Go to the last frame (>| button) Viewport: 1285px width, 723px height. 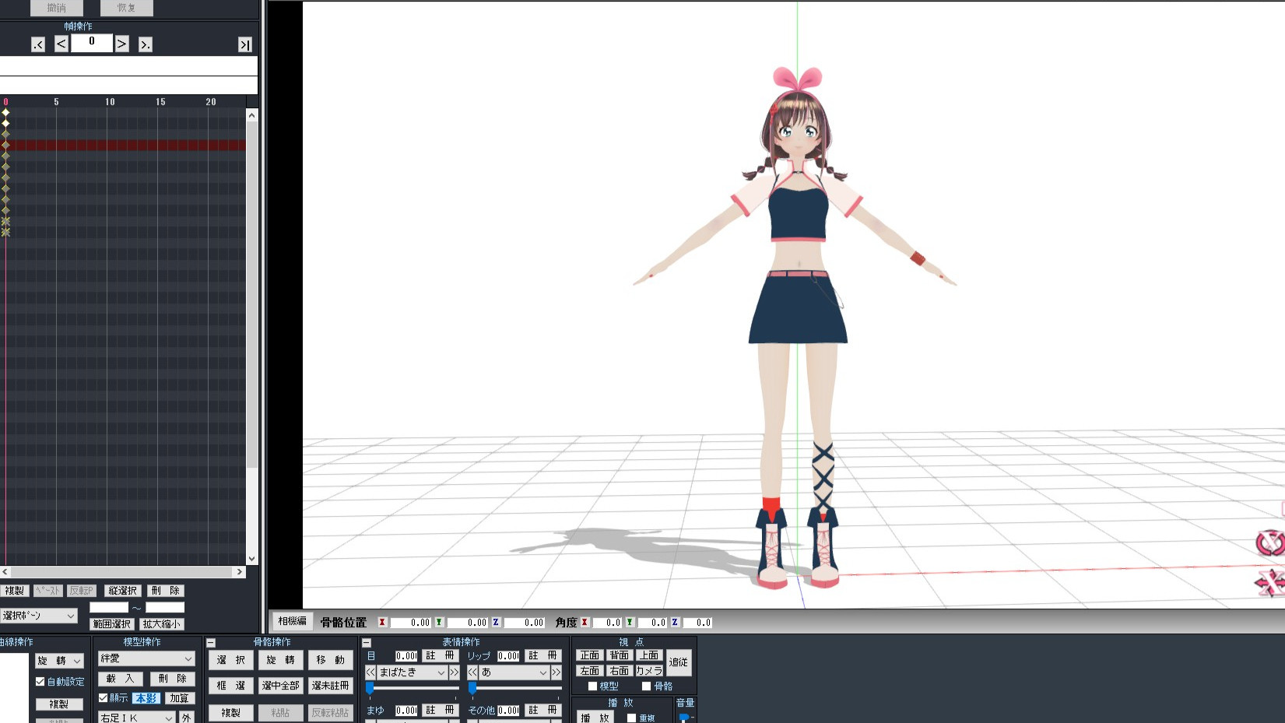[244, 44]
